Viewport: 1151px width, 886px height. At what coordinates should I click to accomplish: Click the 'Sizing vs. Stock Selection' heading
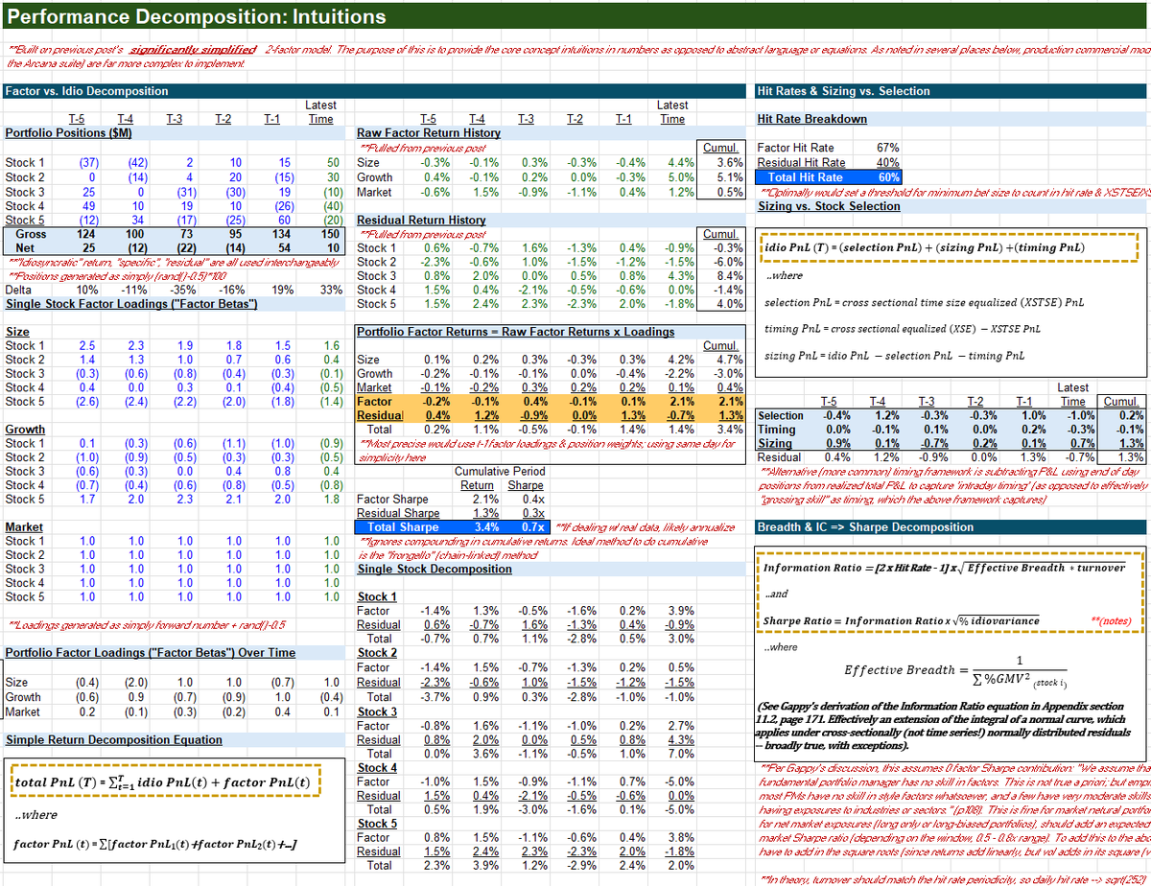point(829,205)
